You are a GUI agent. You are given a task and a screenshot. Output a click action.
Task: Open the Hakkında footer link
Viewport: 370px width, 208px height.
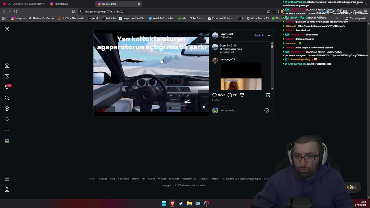(102, 179)
